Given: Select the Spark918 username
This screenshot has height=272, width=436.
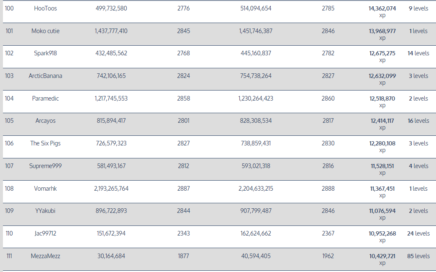Looking at the screenshot, I should (45, 53).
